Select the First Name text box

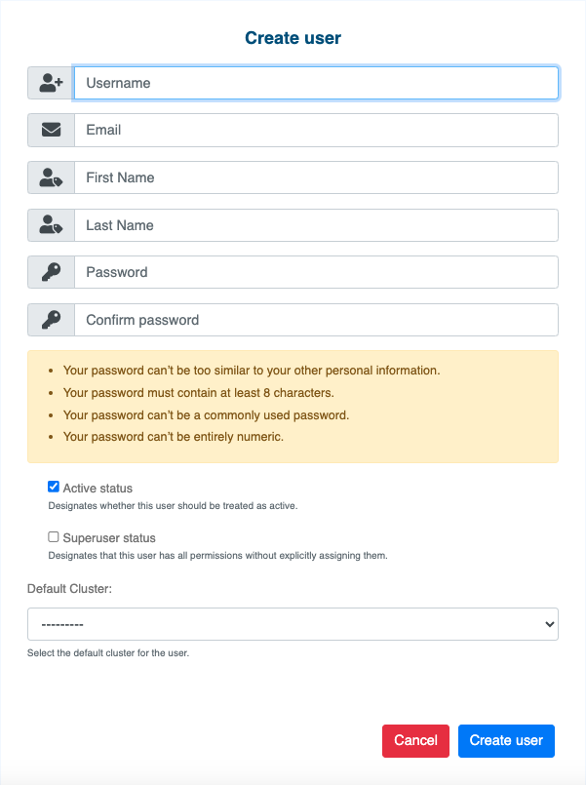[316, 178]
